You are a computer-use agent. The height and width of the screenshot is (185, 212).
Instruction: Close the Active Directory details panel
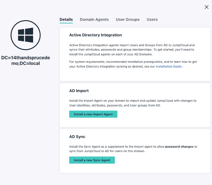click(206, 7)
